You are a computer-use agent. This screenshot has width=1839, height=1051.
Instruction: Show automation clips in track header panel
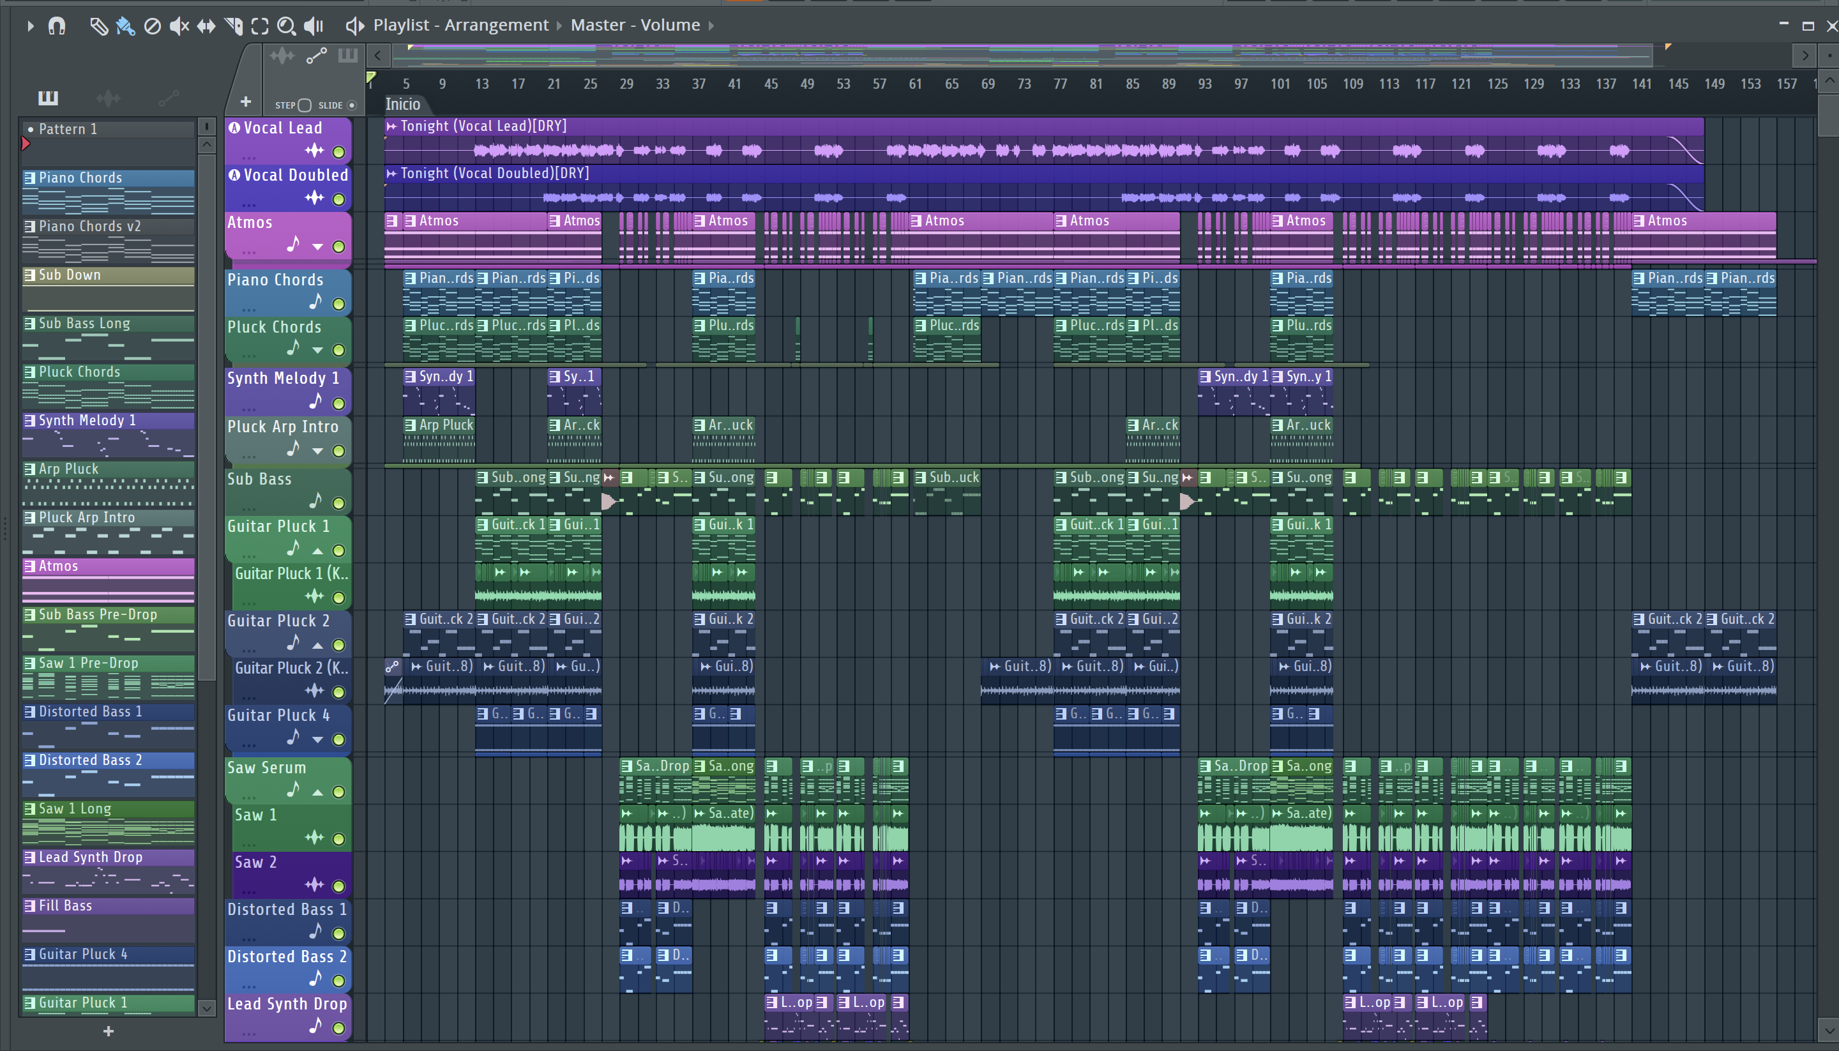(x=316, y=56)
